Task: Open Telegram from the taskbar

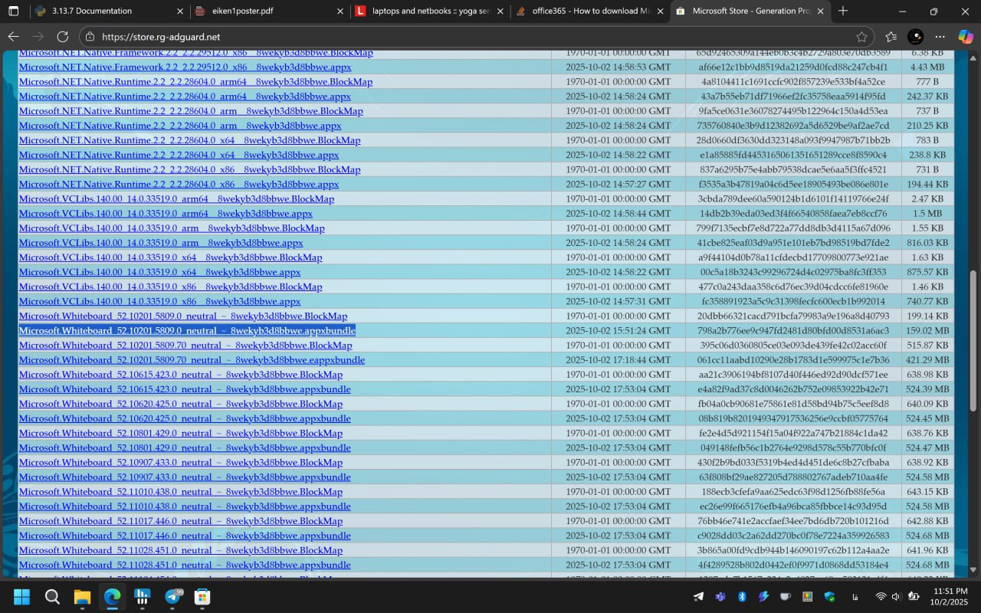Action: tap(174, 597)
